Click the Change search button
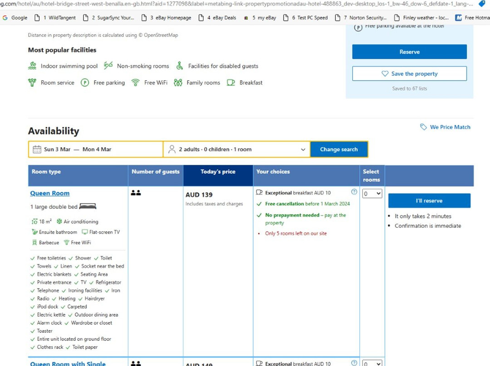The image size is (490, 366). [339, 149]
